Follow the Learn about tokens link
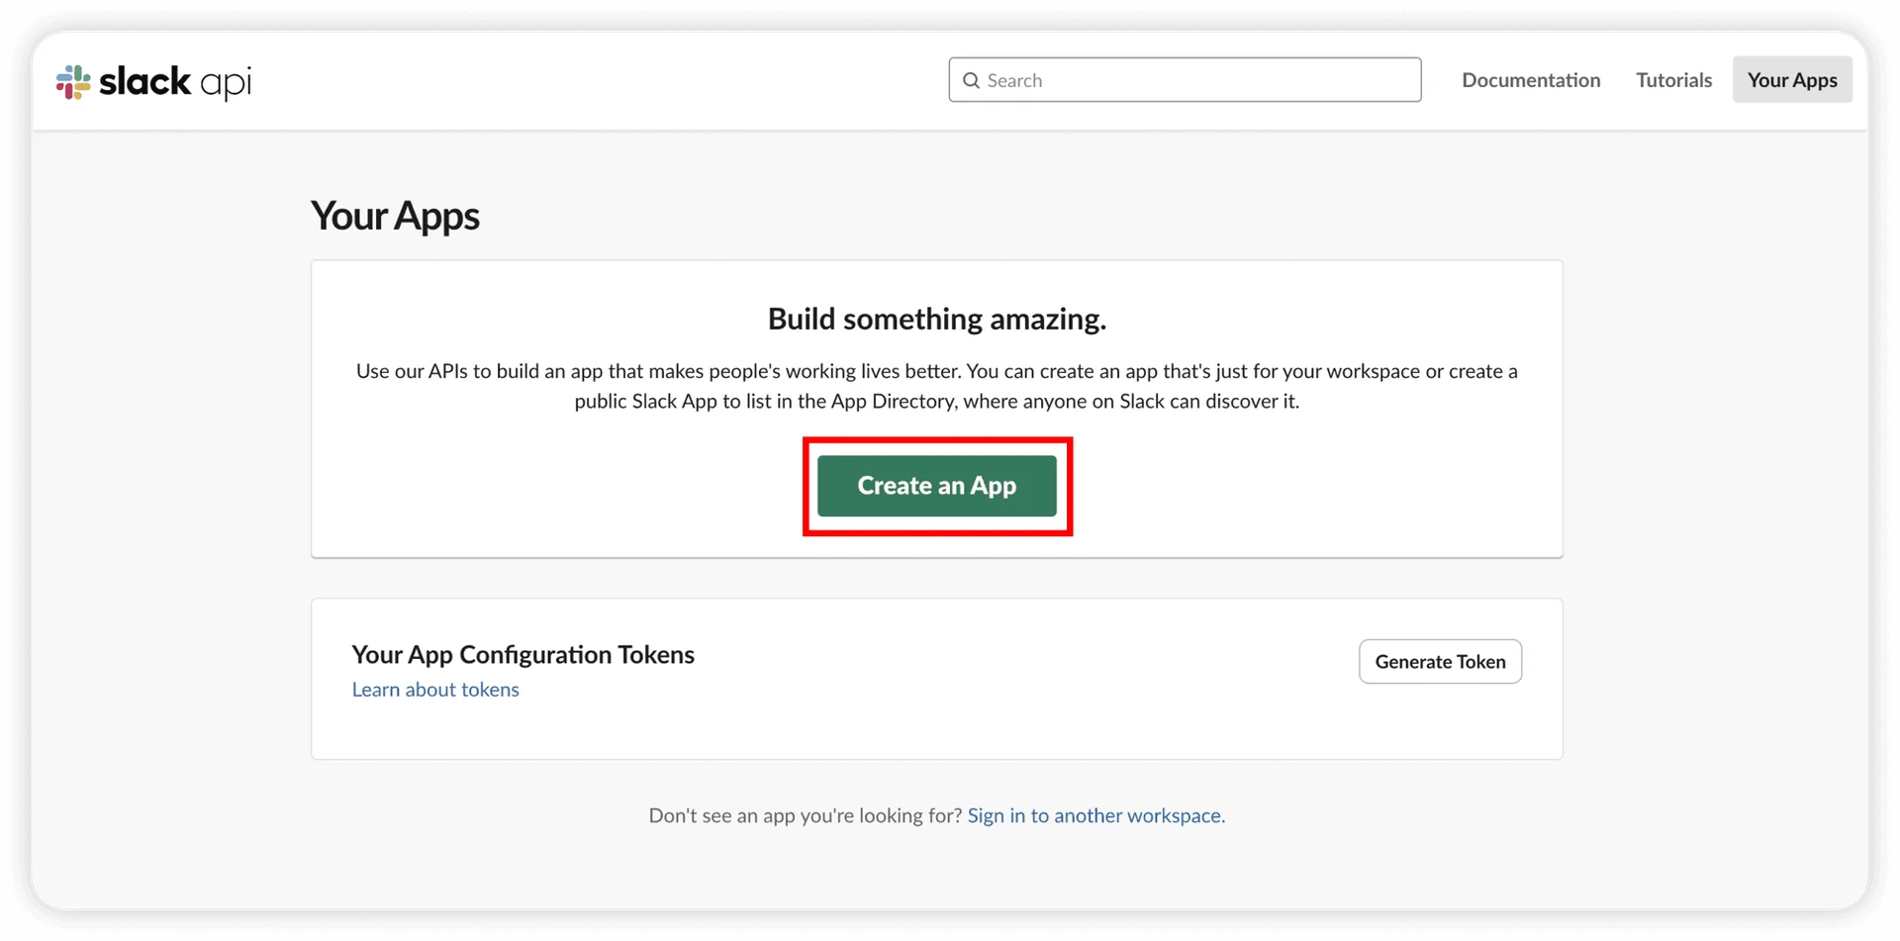The height and width of the screenshot is (941, 1900). [435, 690]
